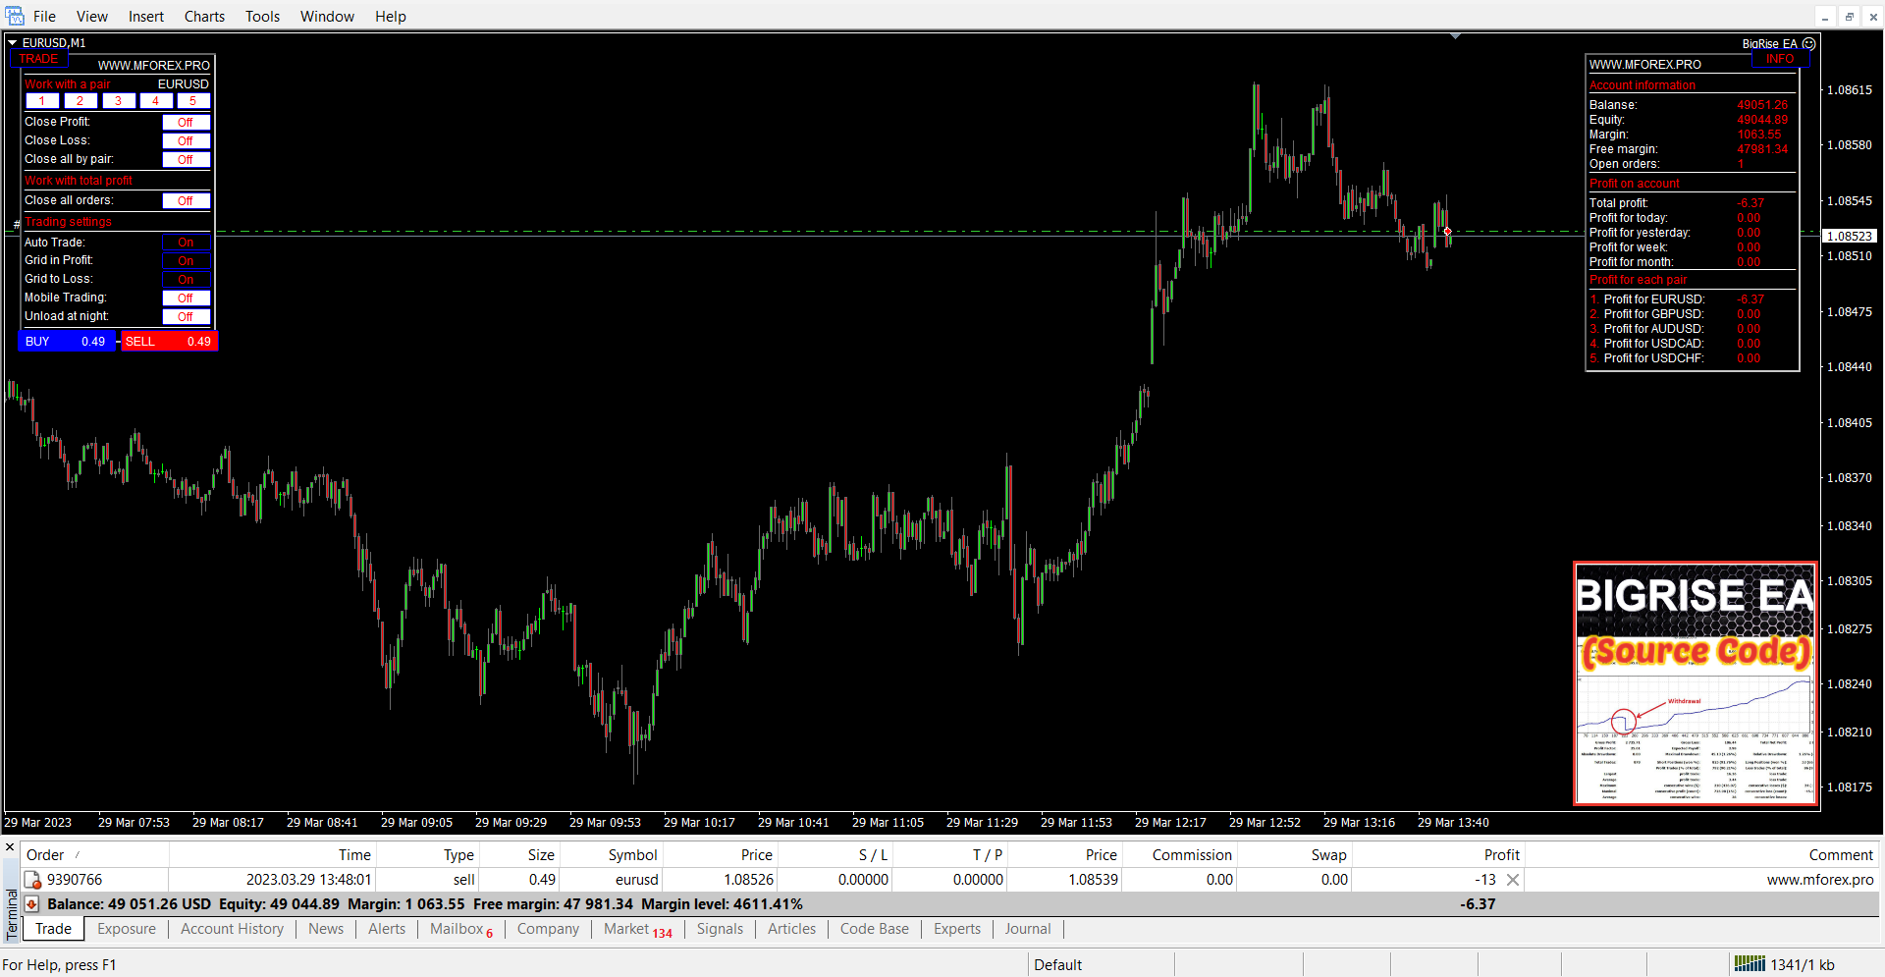Click the BIGRISE EA Source Code thumbnail

click(x=1695, y=684)
